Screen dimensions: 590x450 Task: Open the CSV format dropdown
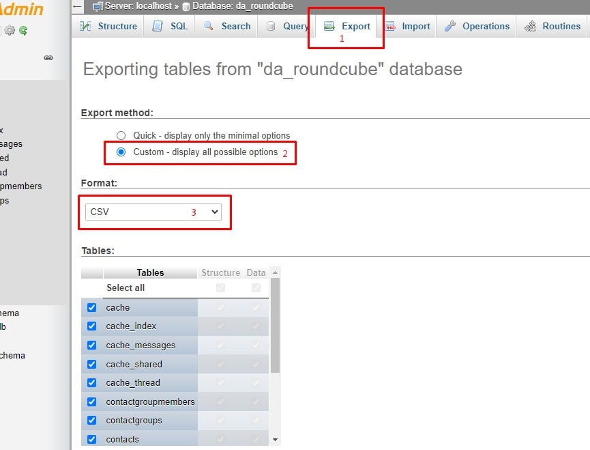tap(153, 212)
